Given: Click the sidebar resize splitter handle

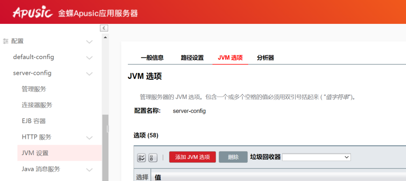Looking at the screenshot, I should (x=108, y=129).
